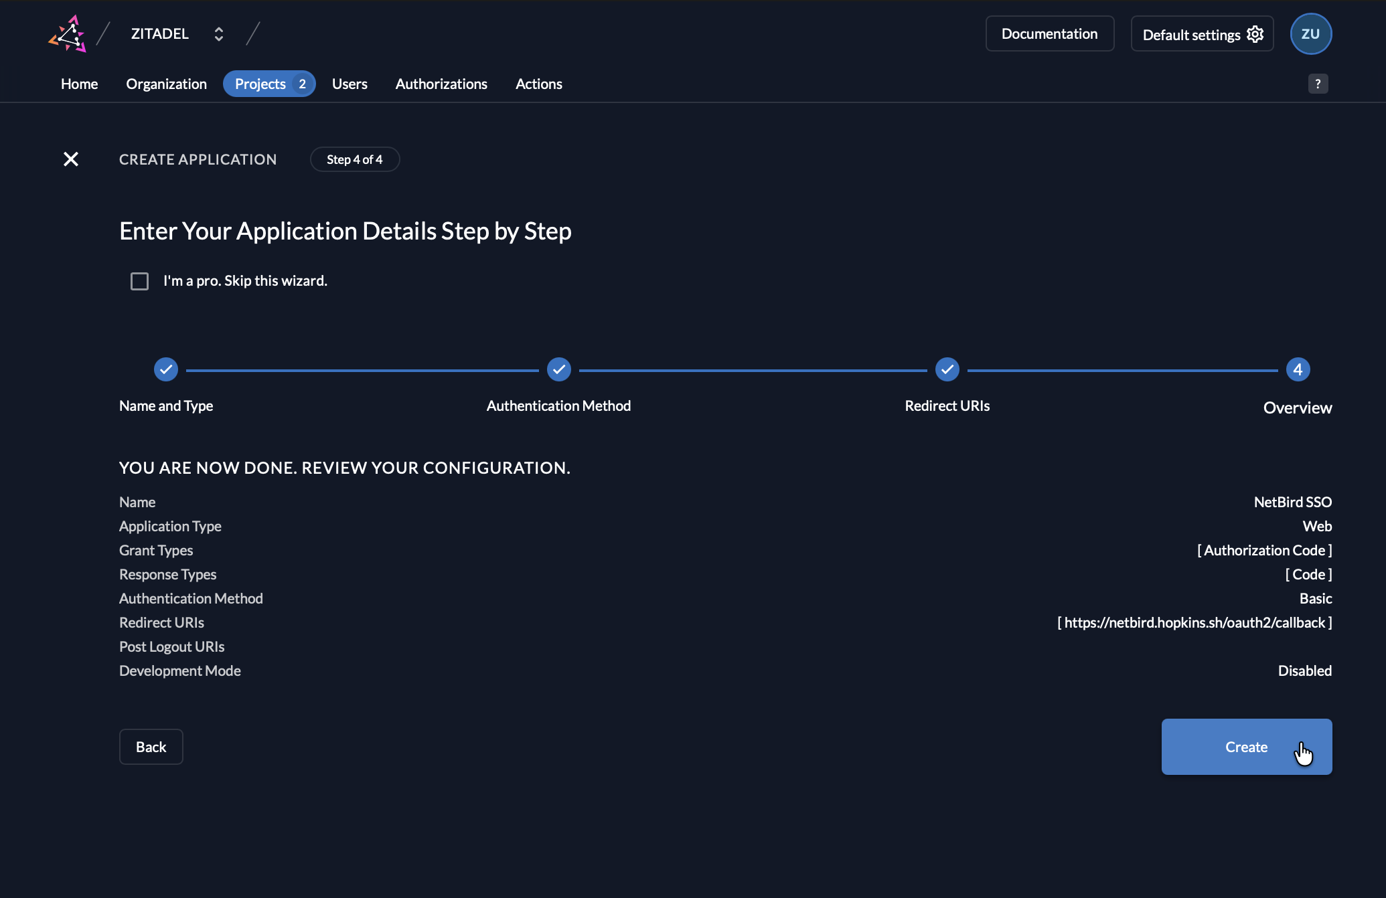Switch to the Home tab
Image resolution: width=1386 pixels, height=898 pixels.
[78, 84]
